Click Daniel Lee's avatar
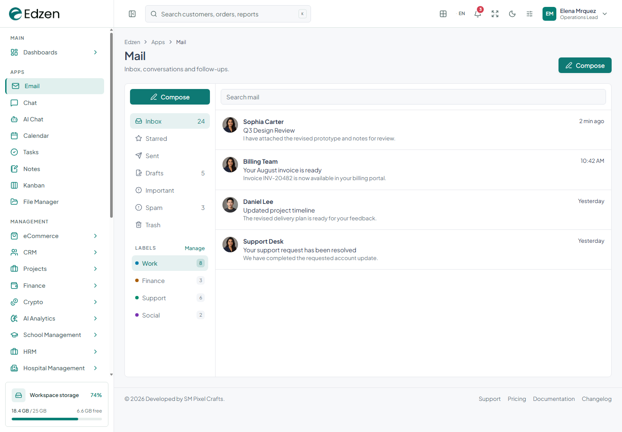This screenshot has height=432, width=622. pos(230,205)
